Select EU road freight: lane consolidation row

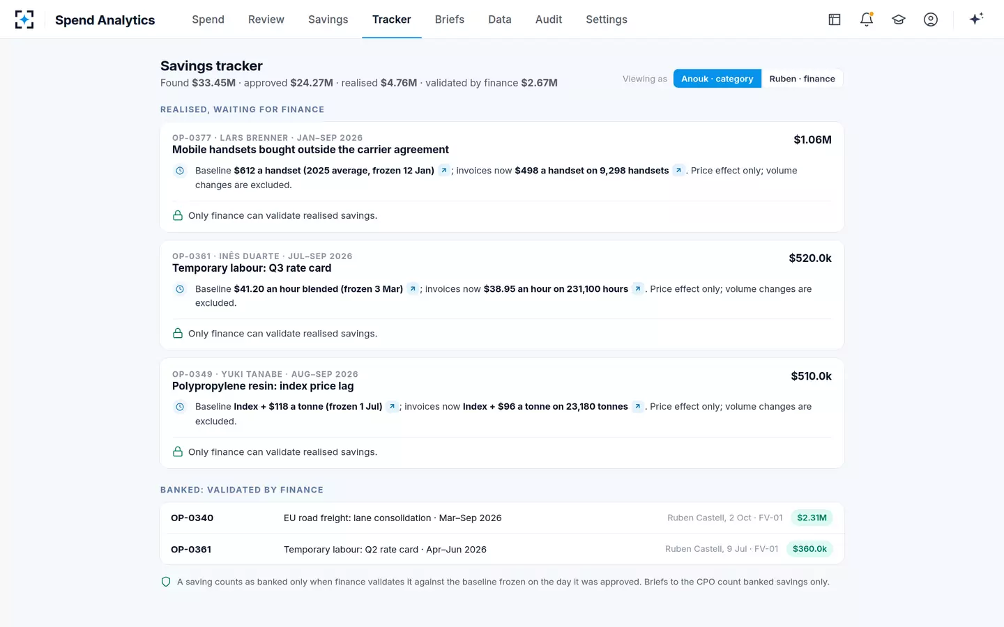[502, 518]
